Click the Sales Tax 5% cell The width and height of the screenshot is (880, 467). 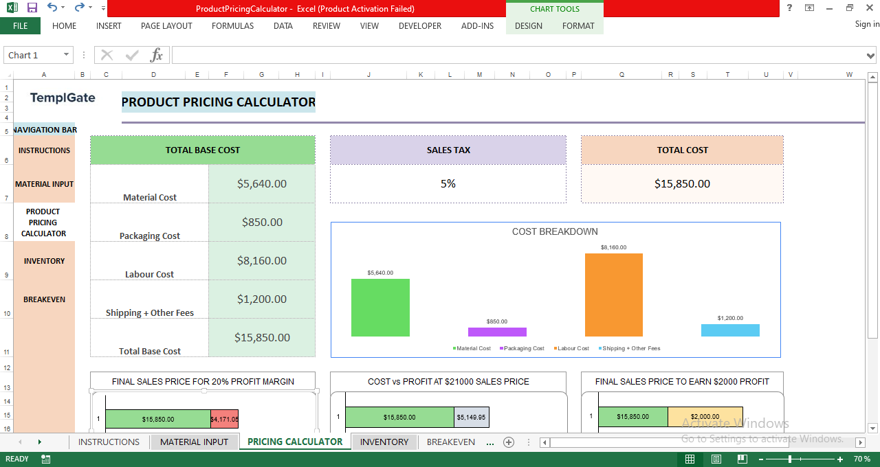(x=448, y=183)
